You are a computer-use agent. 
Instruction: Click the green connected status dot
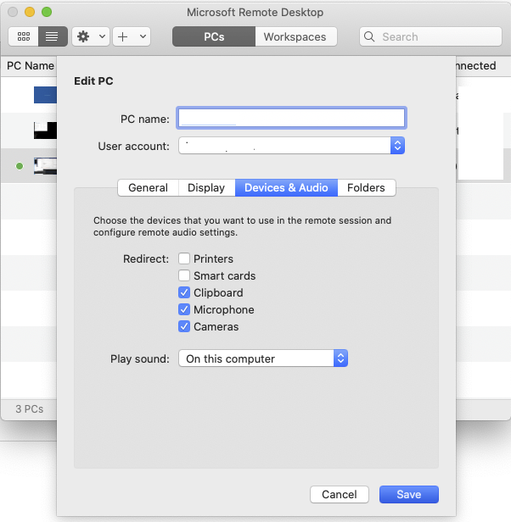pos(20,166)
